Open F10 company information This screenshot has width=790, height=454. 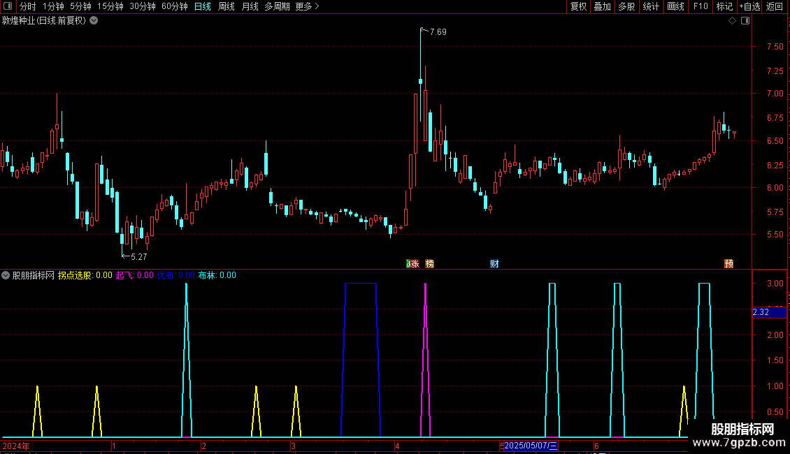701,6
